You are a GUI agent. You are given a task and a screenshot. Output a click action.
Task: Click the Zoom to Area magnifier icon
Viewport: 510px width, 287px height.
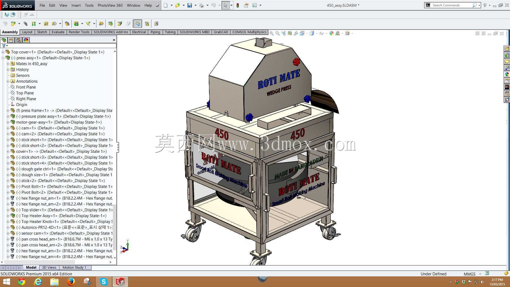click(278, 33)
